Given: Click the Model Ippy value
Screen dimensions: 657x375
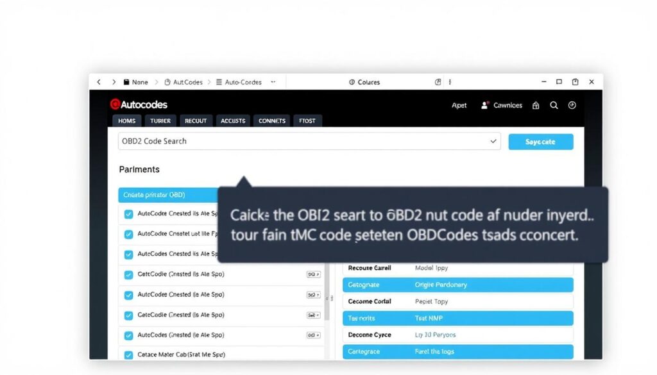Looking at the screenshot, I should (x=431, y=268).
